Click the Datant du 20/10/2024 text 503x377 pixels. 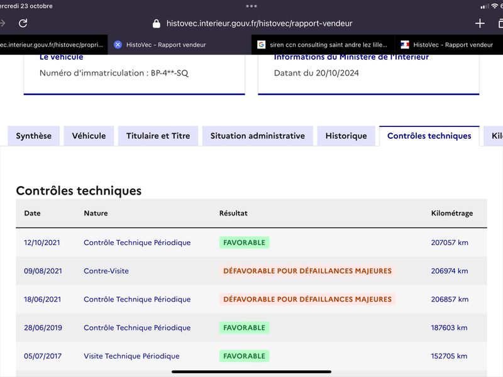click(316, 73)
